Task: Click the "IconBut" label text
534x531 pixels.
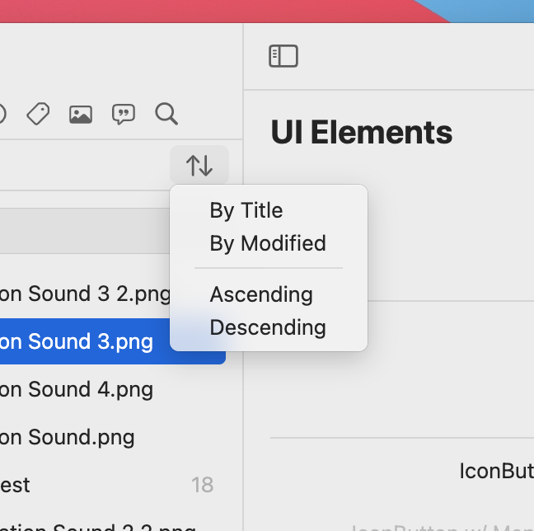Action: tap(496, 471)
